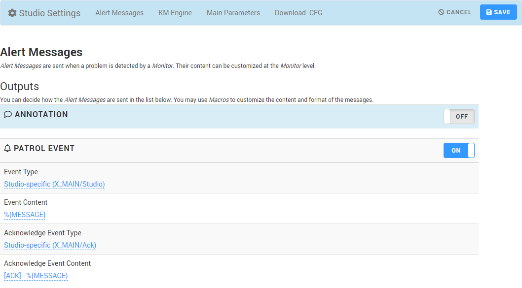
Task: Click the floppy disk icon on SAVE button
Action: (489, 12)
